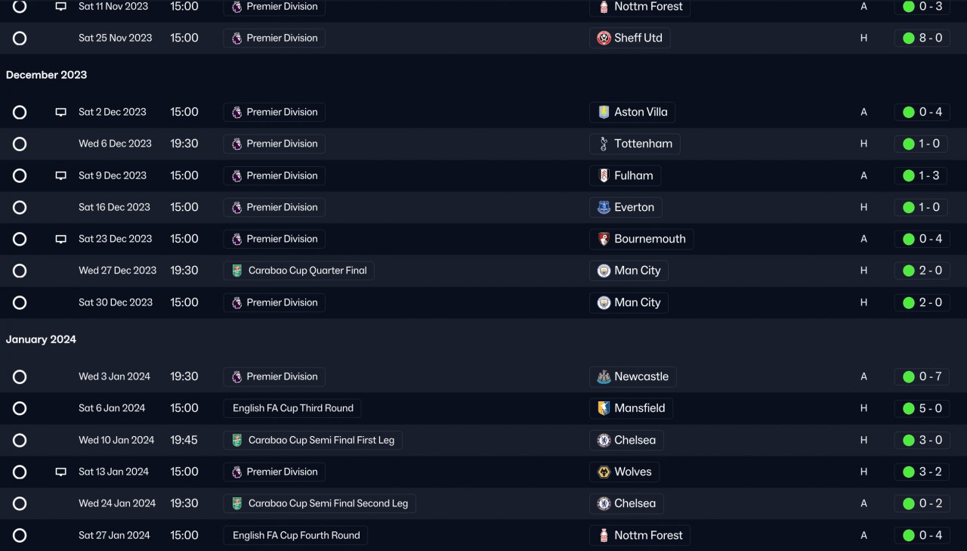Image resolution: width=967 pixels, height=551 pixels.
Task: Click the December 2023 month heading
Action: click(x=47, y=75)
